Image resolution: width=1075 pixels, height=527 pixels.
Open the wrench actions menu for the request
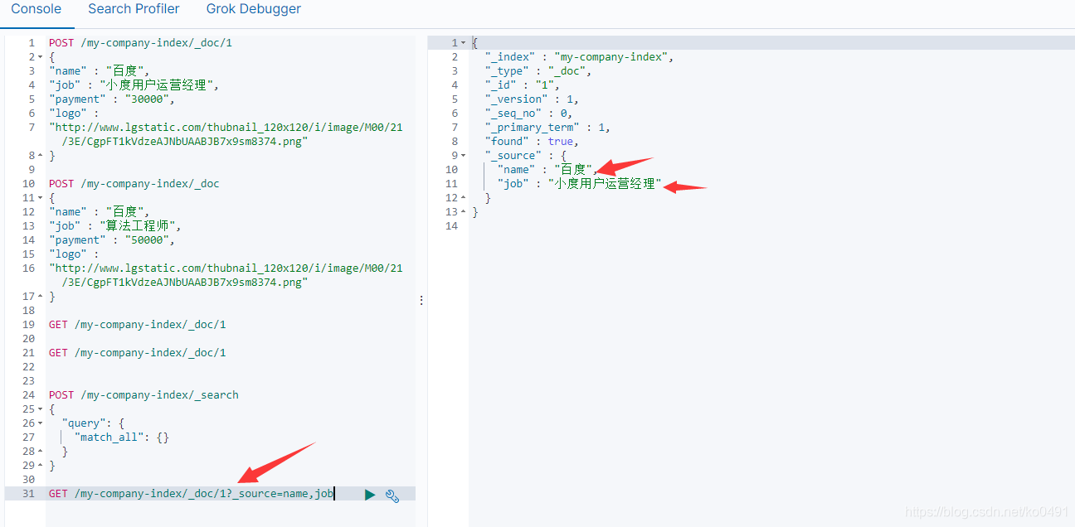point(392,496)
